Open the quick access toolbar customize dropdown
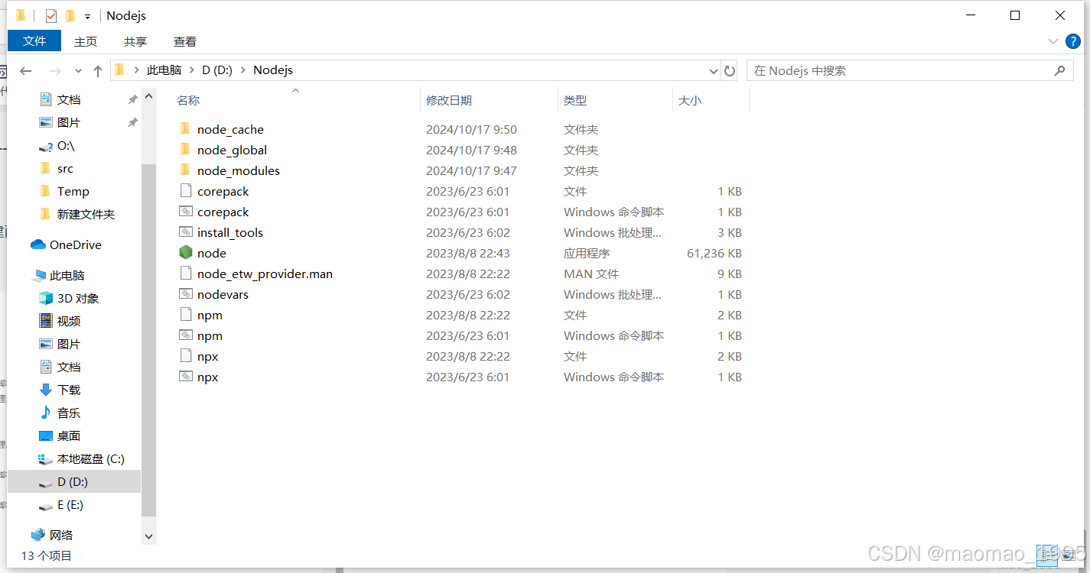This screenshot has width=1090, height=573. pyautogui.click(x=87, y=16)
